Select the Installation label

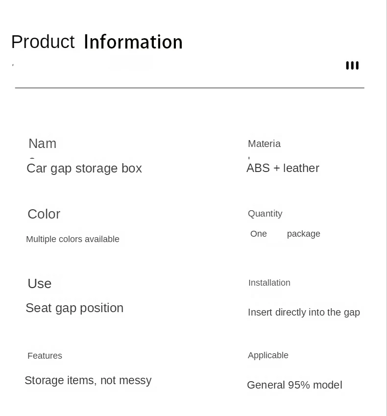(x=269, y=283)
